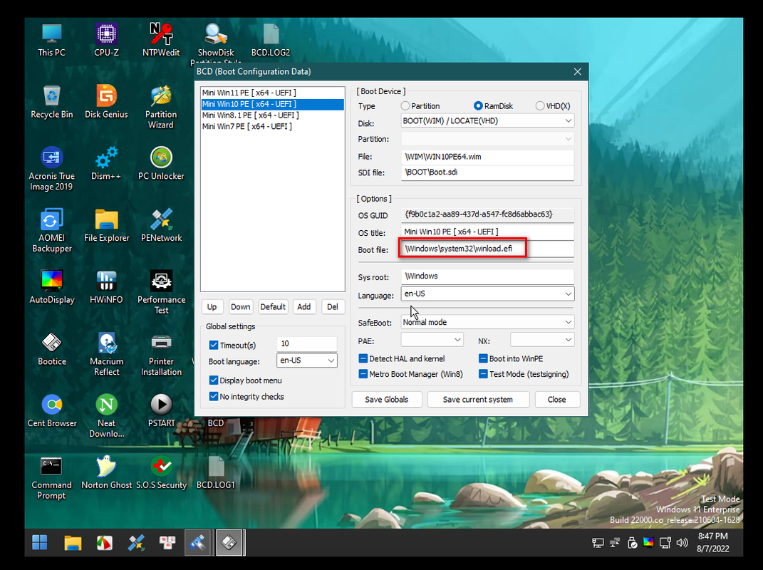This screenshot has width=763, height=570.
Task: Launch the Bootice desktop icon
Action: (x=51, y=349)
